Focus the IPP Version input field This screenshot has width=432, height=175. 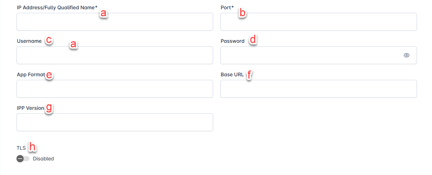(x=115, y=122)
